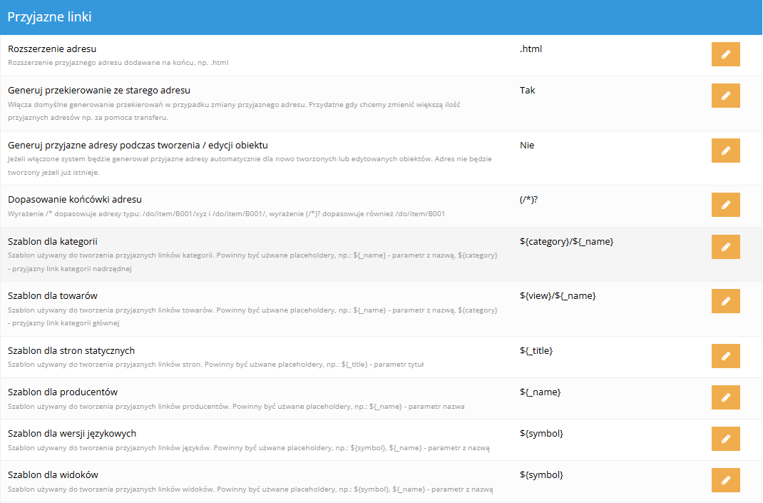Click the "${category}/${_name}" template value
Image resolution: width=763 pixels, height=503 pixels.
point(566,242)
